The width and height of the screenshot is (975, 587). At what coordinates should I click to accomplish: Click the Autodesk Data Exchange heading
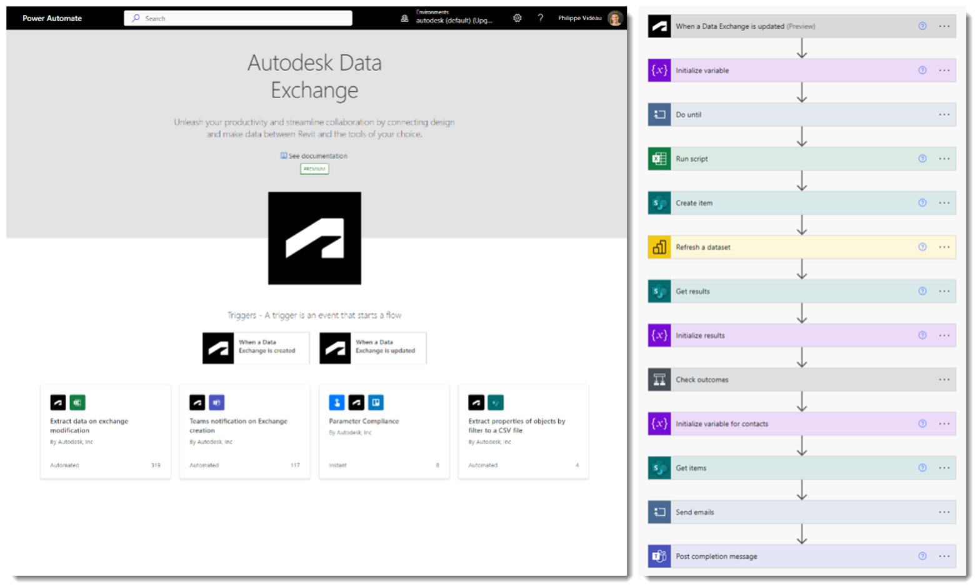pos(314,76)
